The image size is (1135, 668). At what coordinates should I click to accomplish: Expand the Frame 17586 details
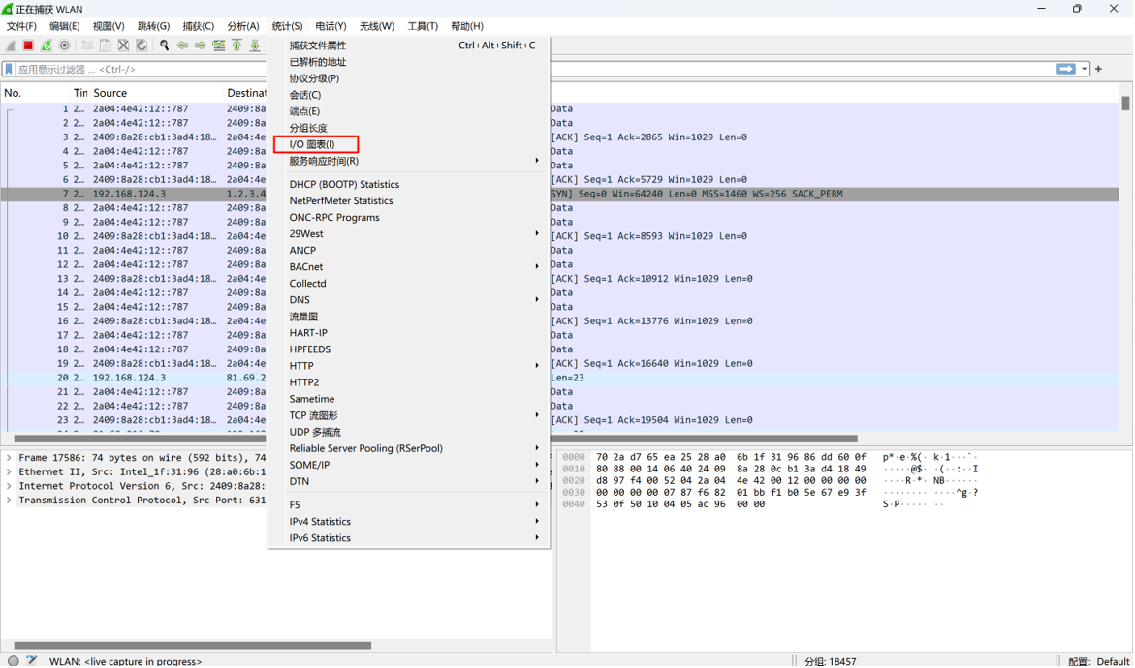point(9,458)
